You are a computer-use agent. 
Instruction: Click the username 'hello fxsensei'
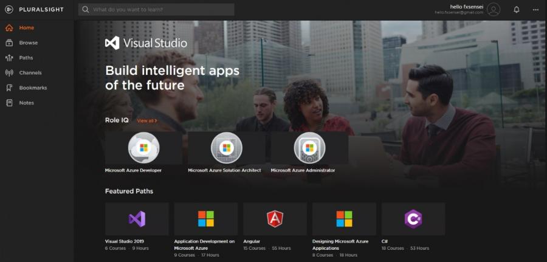[x=467, y=7]
